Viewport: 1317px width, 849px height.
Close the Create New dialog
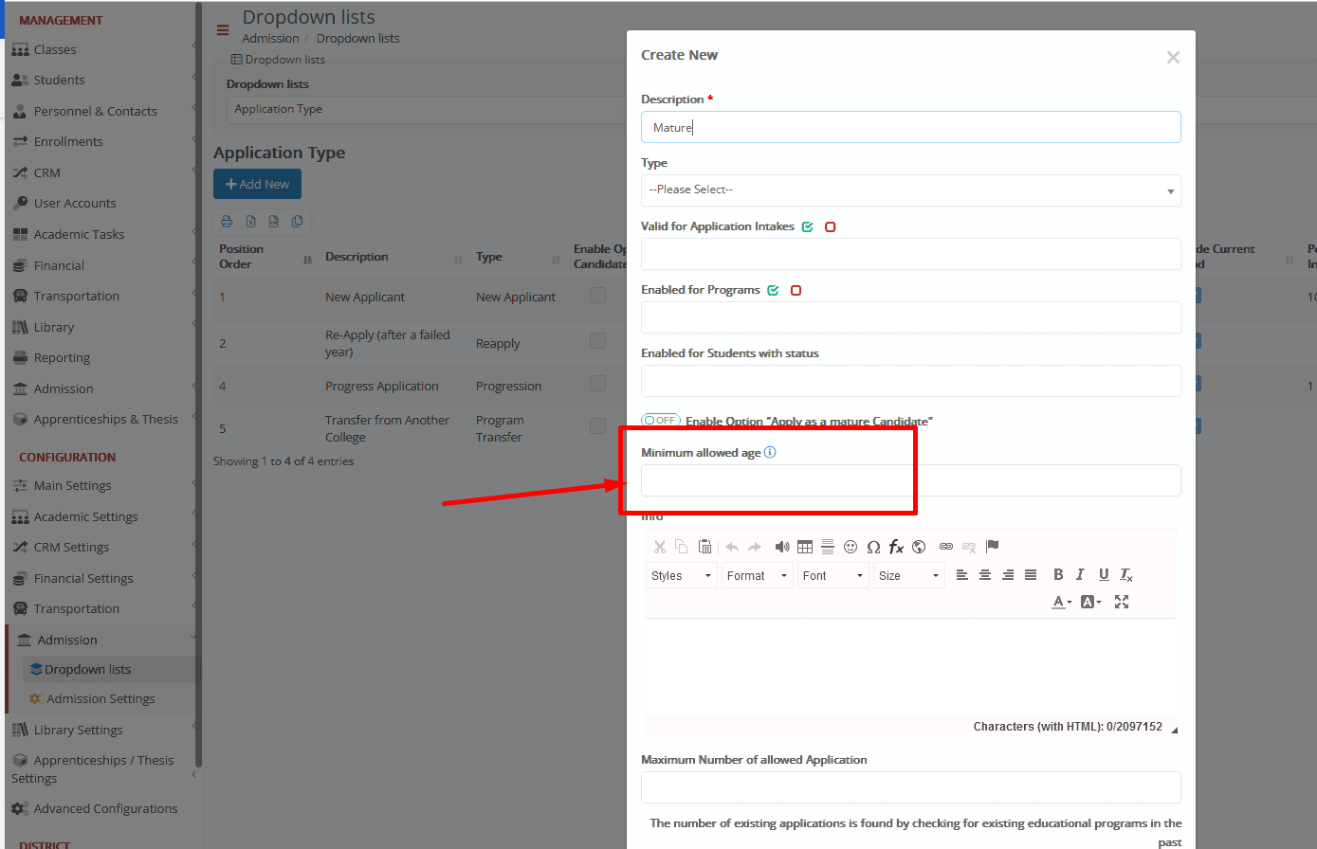coord(1173,58)
